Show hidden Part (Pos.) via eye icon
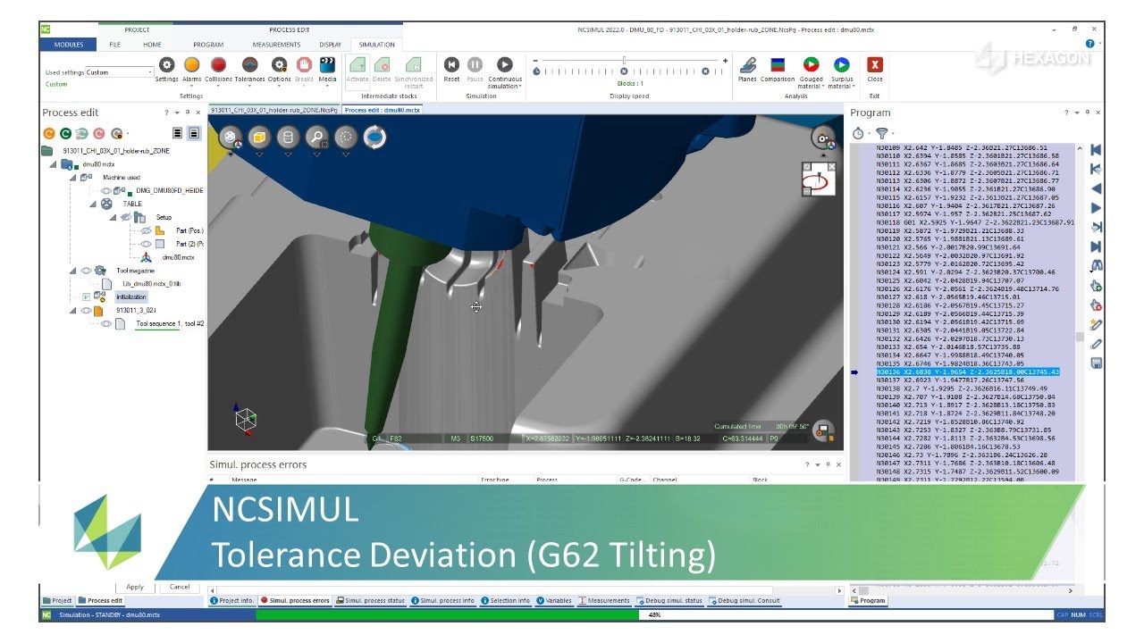 point(146,230)
